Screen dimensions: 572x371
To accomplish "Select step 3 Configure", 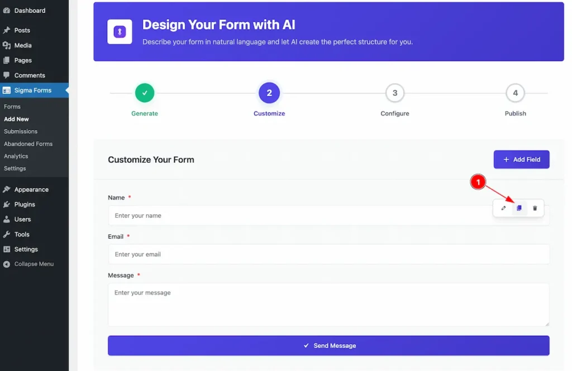I will [395, 93].
